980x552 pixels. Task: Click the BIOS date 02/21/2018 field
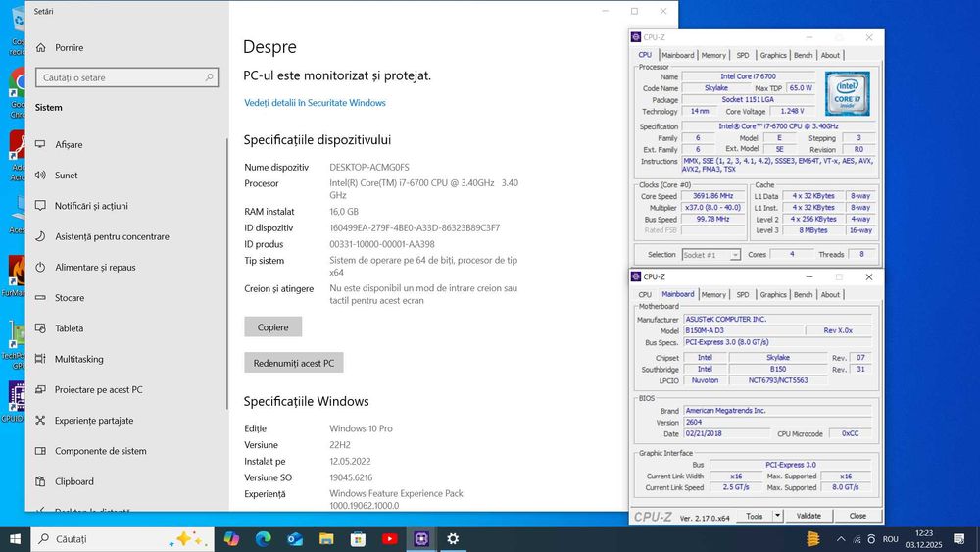[x=726, y=433]
